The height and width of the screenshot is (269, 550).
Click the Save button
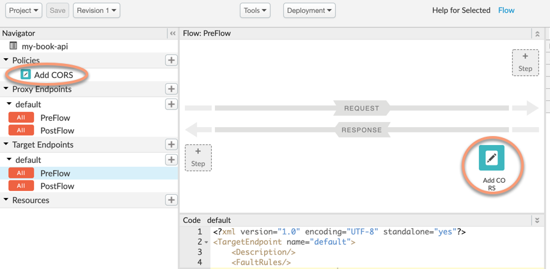coord(58,10)
